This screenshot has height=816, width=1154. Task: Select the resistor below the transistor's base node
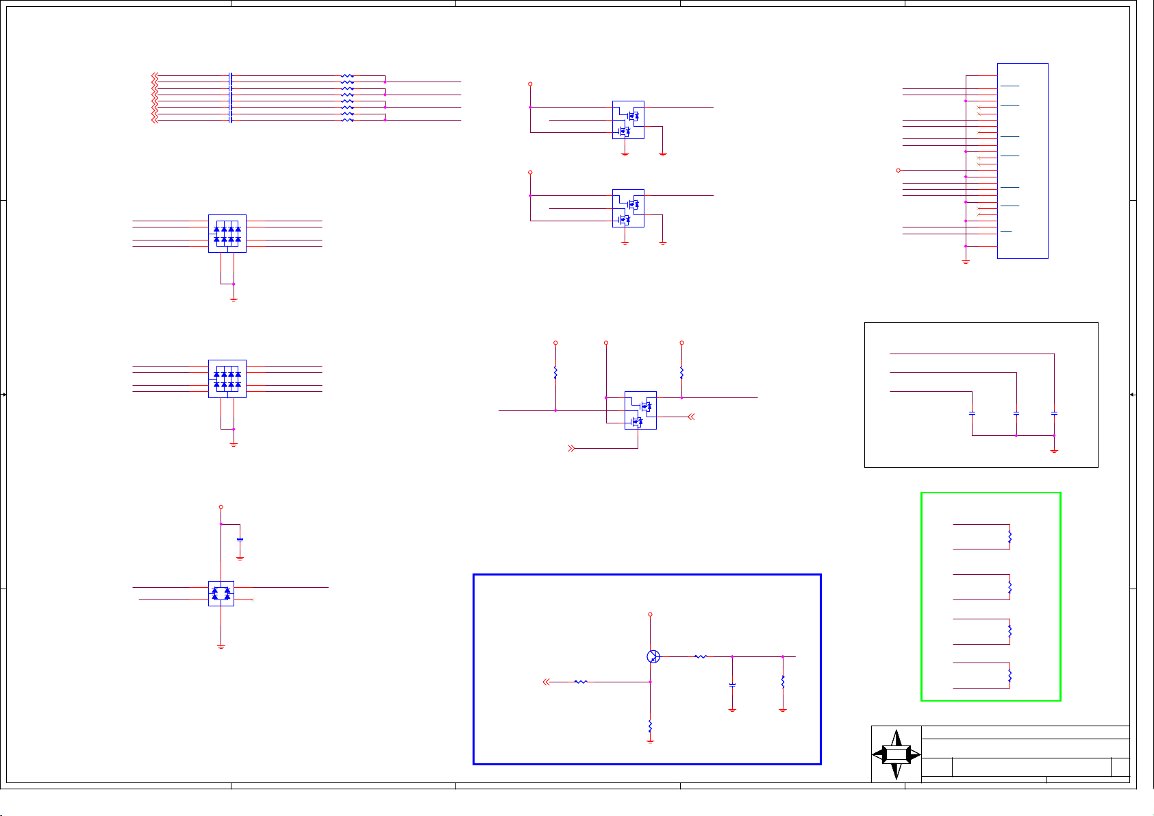650,727
